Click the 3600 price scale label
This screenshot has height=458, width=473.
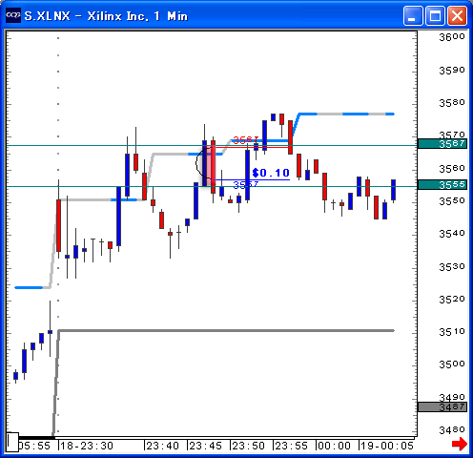pyautogui.click(x=452, y=37)
